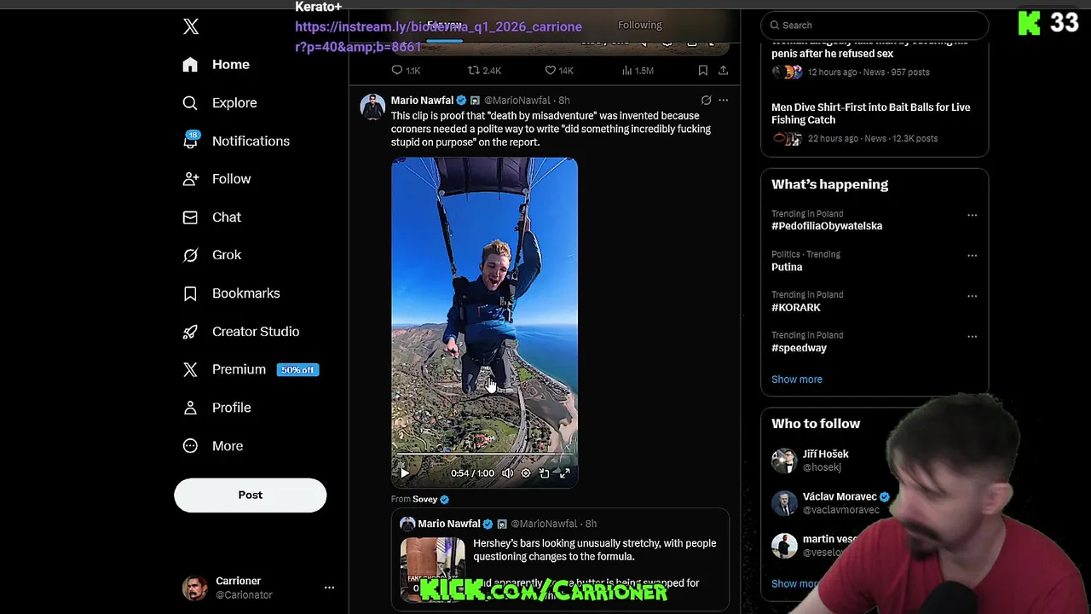The width and height of the screenshot is (1091, 614).
Task: Click the Search input field
Action: [875, 26]
